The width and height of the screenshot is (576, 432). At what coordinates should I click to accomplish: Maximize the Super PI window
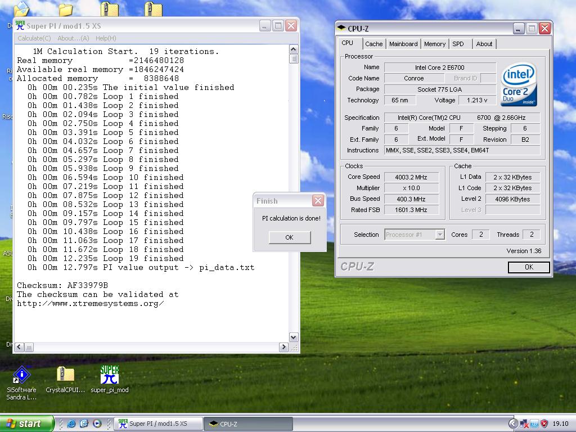[x=278, y=26]
